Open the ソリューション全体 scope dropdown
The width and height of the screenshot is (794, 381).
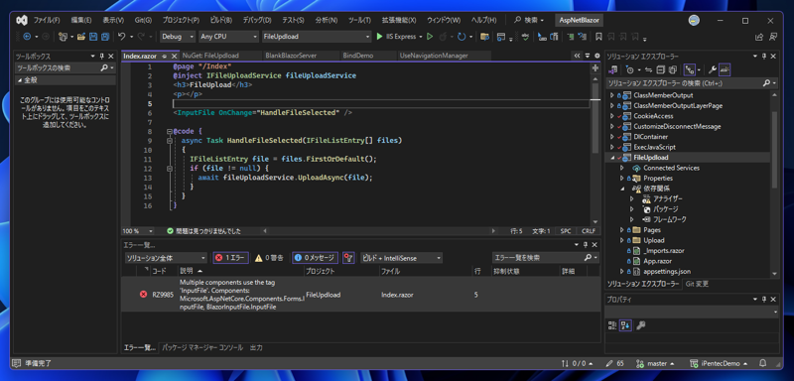pos(166,258)
